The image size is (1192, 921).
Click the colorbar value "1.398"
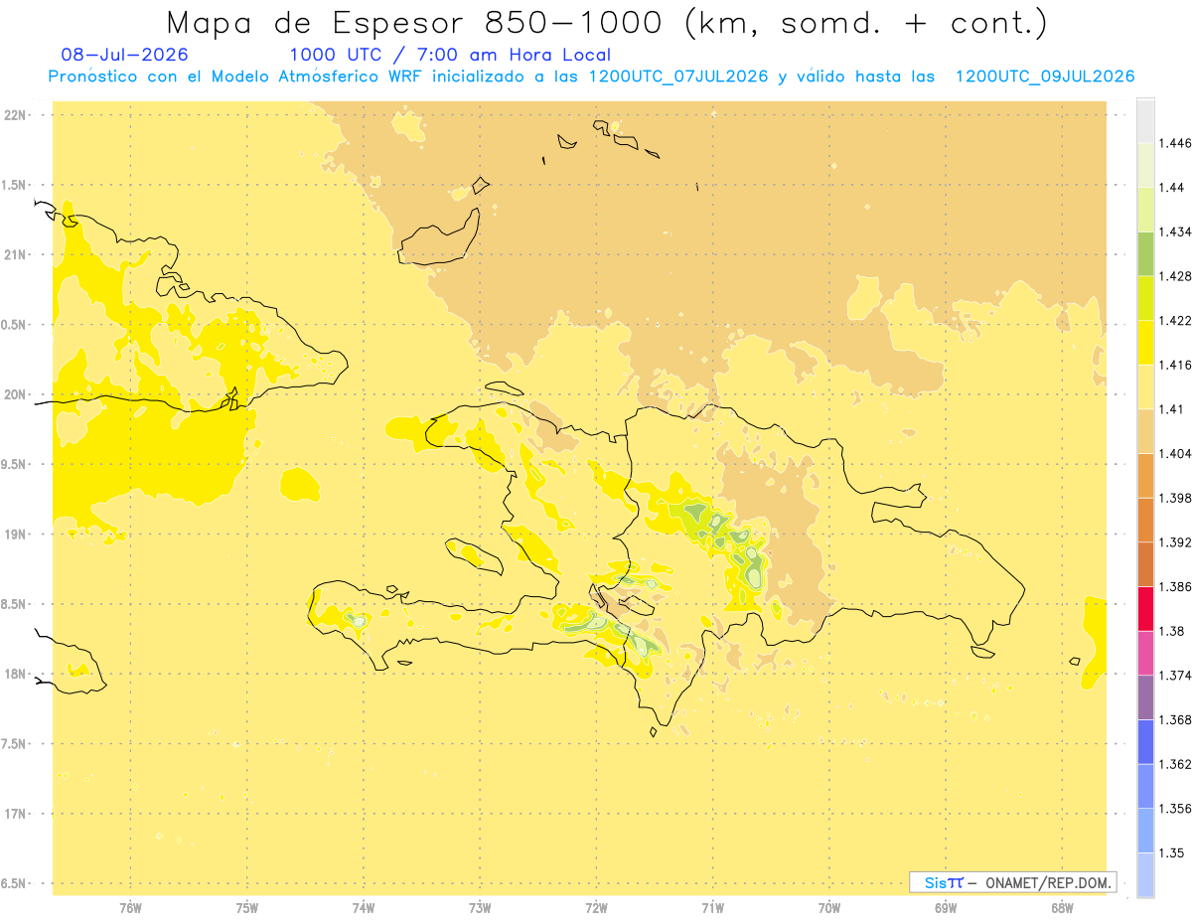point(1173,498)
